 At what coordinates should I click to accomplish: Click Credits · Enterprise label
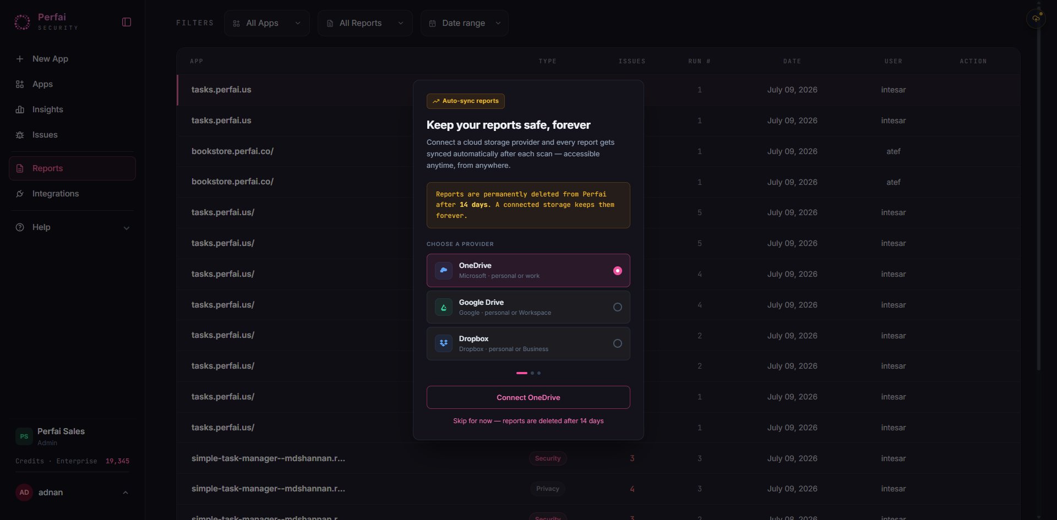56,461
